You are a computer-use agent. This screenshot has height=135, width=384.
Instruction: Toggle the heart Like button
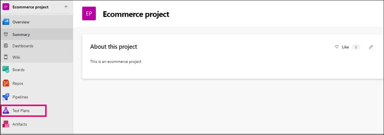(337, 47)
